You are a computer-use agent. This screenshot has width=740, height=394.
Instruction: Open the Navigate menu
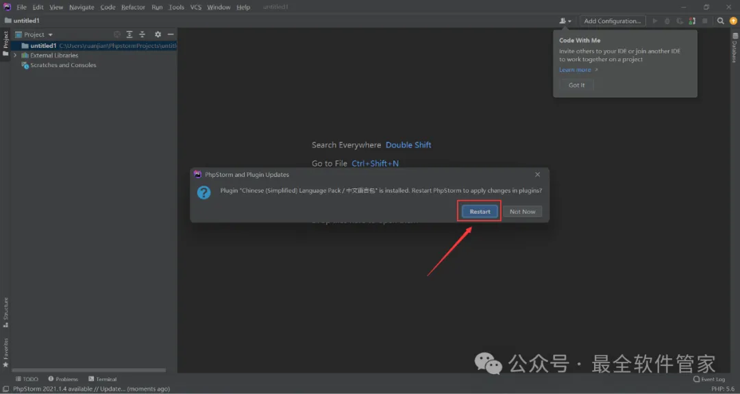tap(82, 7)
